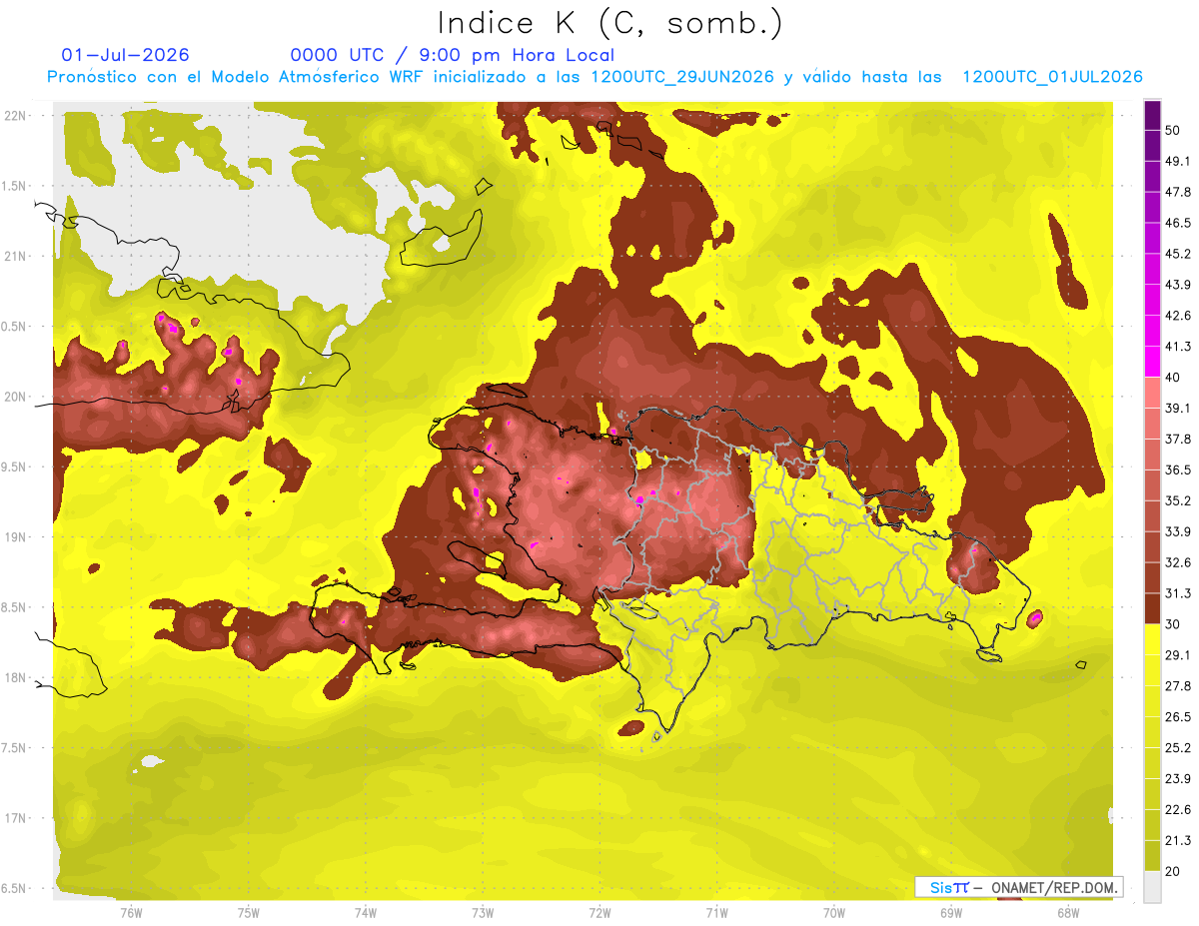Click the colorbar value 31.3

(x=1177, y=593)
